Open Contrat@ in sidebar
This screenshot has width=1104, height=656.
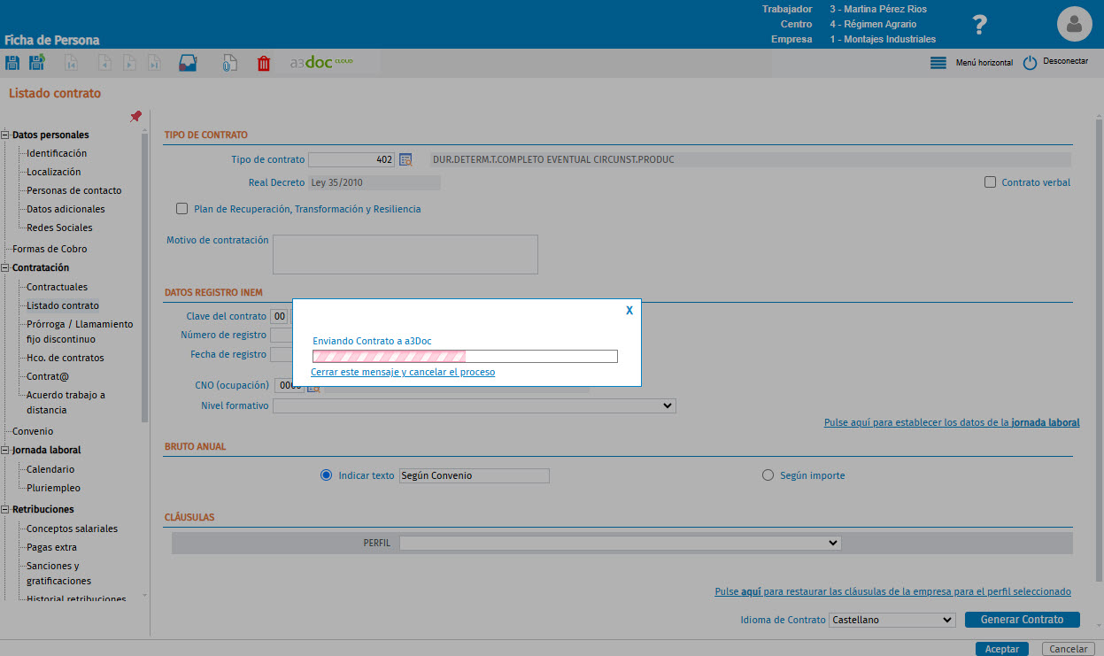point(48,376)
